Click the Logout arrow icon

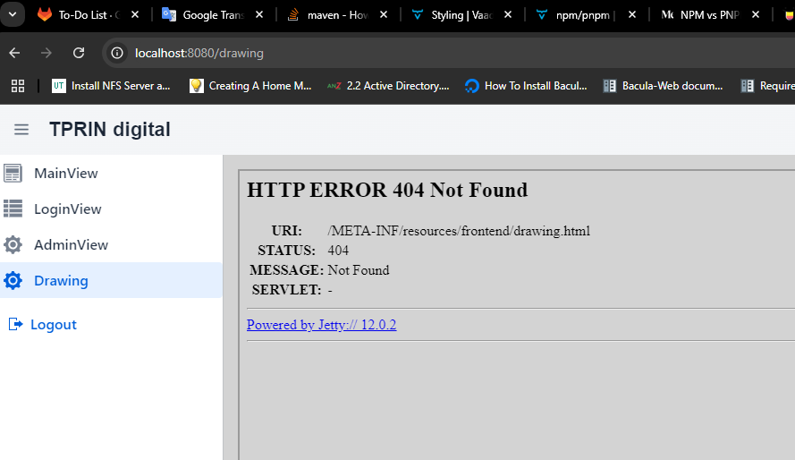pos(14,325)
